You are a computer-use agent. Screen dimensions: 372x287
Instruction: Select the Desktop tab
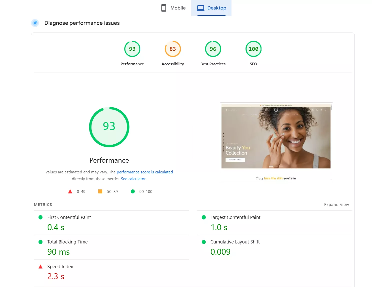211,8
